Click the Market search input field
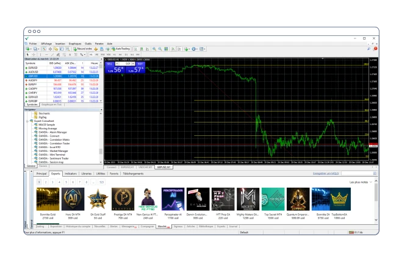This screenshot has width=410, height=273. (x=359, y=174)
